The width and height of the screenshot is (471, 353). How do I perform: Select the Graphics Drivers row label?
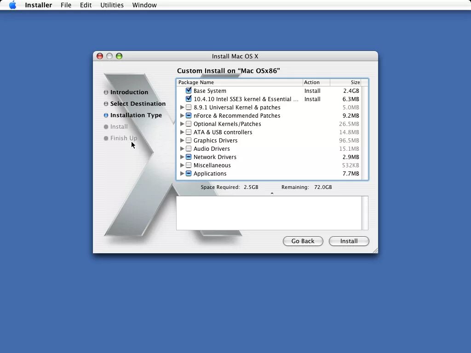215,140
